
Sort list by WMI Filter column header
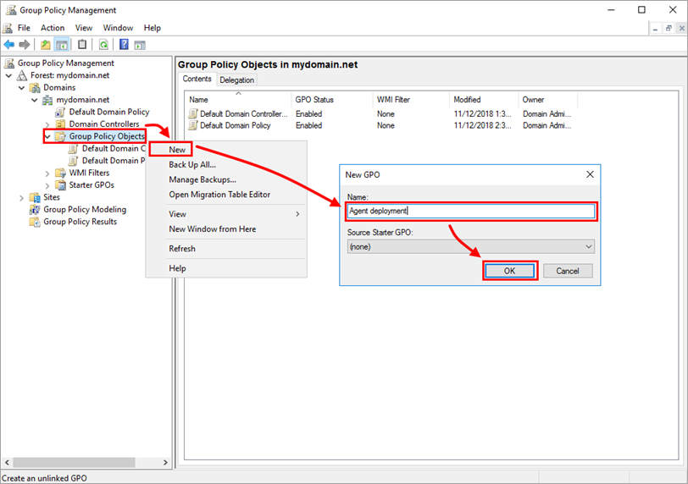[x=411, y=100]
